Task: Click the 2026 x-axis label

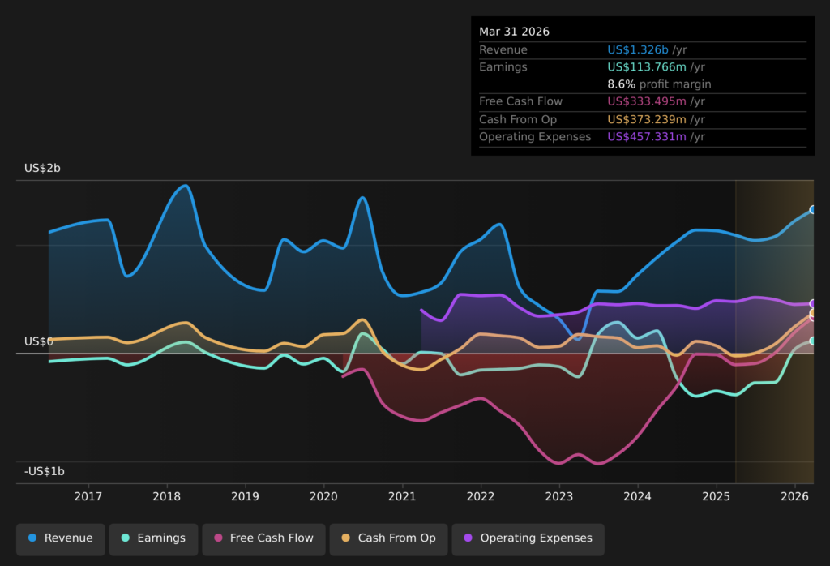Action: (x=794, y=496)
